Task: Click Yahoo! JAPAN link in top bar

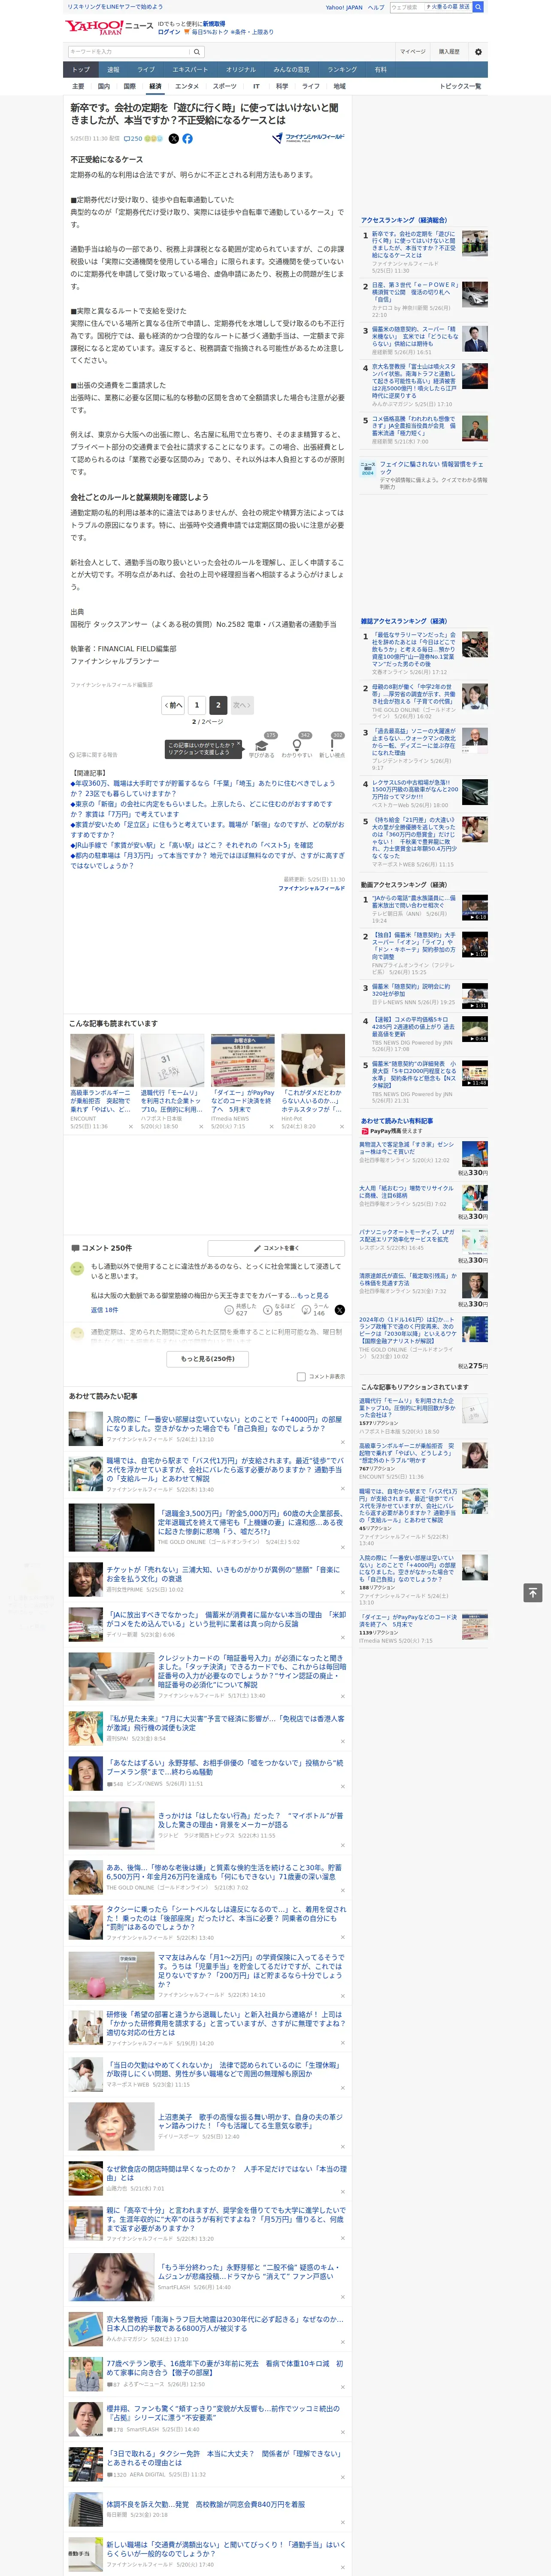Action: point(344,7)
